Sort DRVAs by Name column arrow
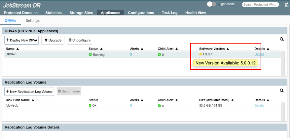This screenshot has height=138, width=290. tap(18, 49)
